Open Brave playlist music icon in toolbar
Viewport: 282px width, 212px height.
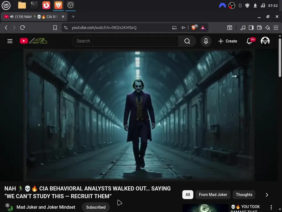tap(243, 28)
